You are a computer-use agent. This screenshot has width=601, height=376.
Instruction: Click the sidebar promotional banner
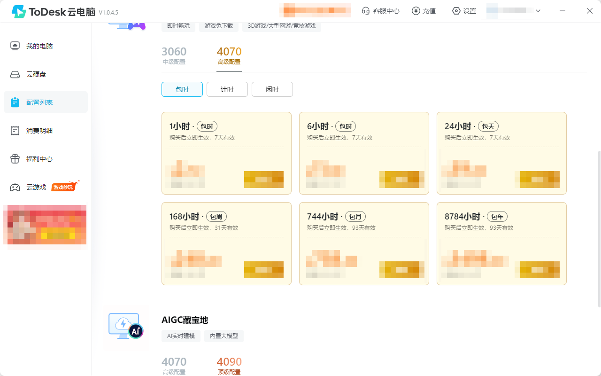[x=45, y=225]
